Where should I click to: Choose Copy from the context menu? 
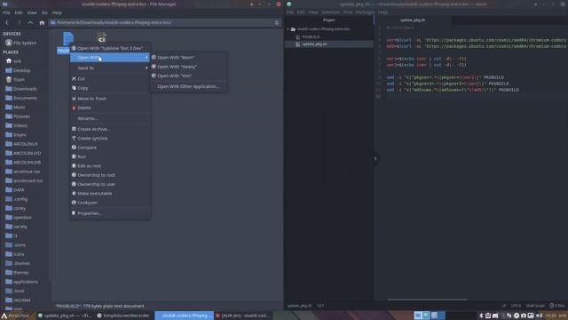click(110, 88)
